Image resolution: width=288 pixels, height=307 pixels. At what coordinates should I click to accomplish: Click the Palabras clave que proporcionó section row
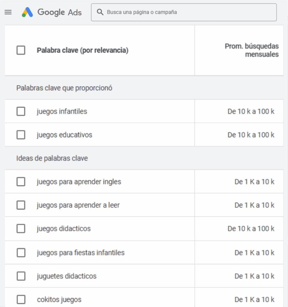[64, 88]
